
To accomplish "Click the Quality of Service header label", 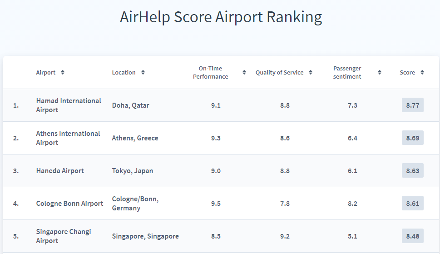I will coord(279,73).
